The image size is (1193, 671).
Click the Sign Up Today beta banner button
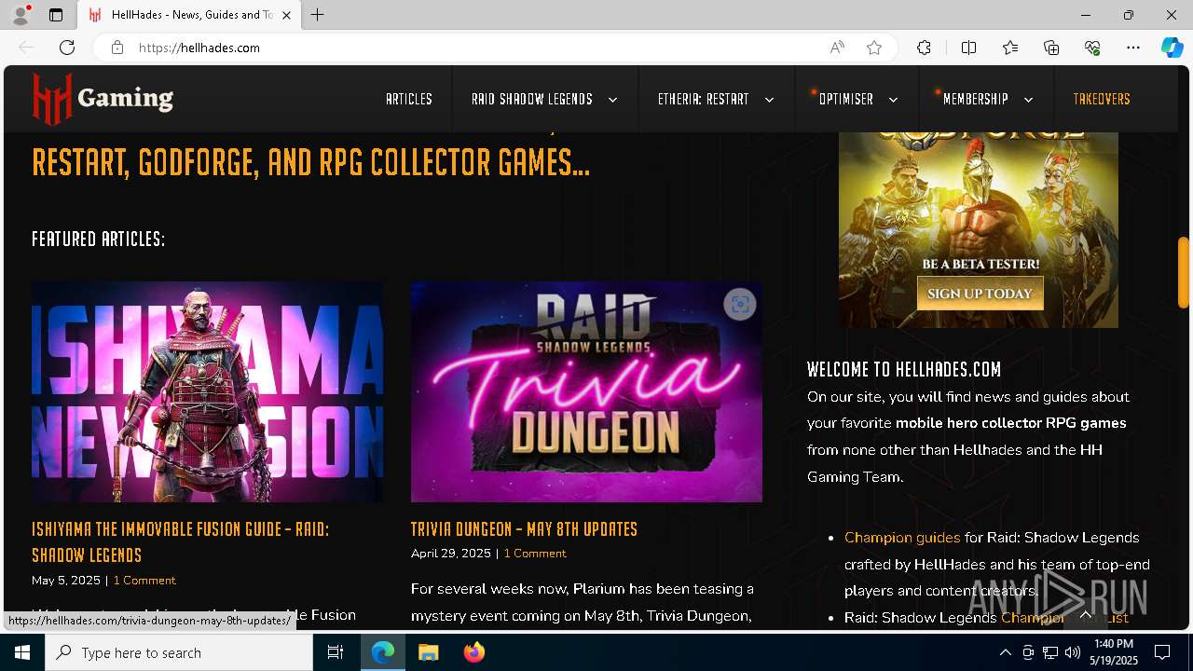click(x=980, y=294)
